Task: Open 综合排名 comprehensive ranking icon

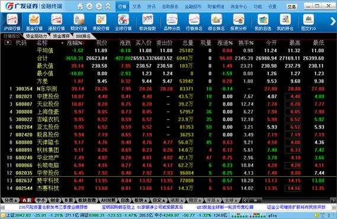Action: coord(216,22)
